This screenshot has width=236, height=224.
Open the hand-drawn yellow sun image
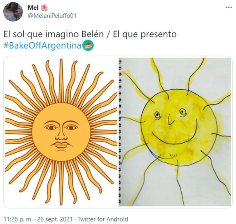175,132
